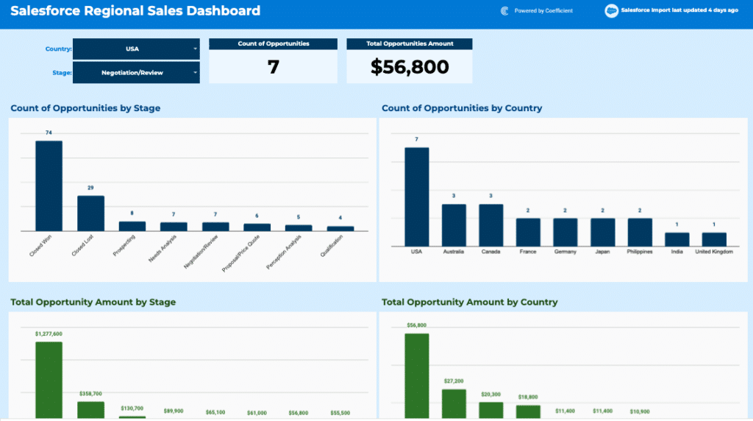This screenshot has width=753, height=421.
Task: Click the Count of Opportunities by Country heading
Action: tap(462, 108)
